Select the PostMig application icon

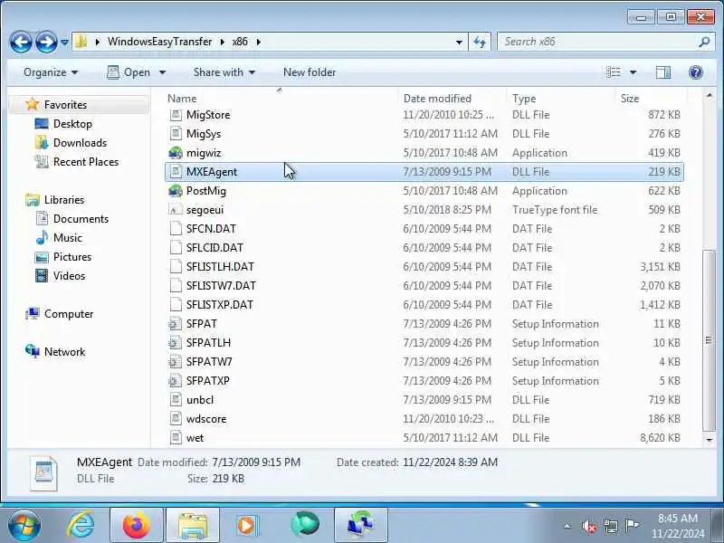coord(176,191)
